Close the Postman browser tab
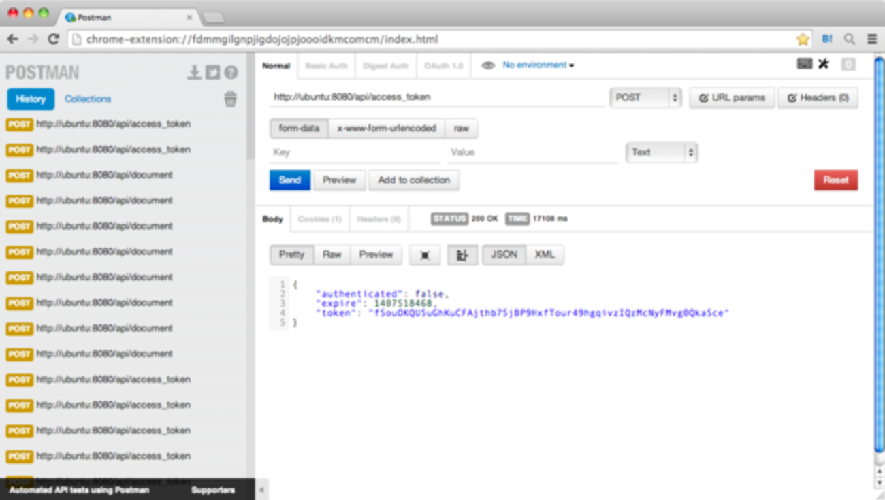The width and height of the screenshot is (885, 500). point(189,18)
